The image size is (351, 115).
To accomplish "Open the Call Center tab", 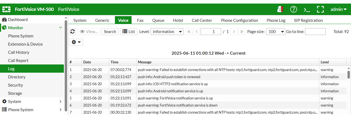I will coord(202,20).
